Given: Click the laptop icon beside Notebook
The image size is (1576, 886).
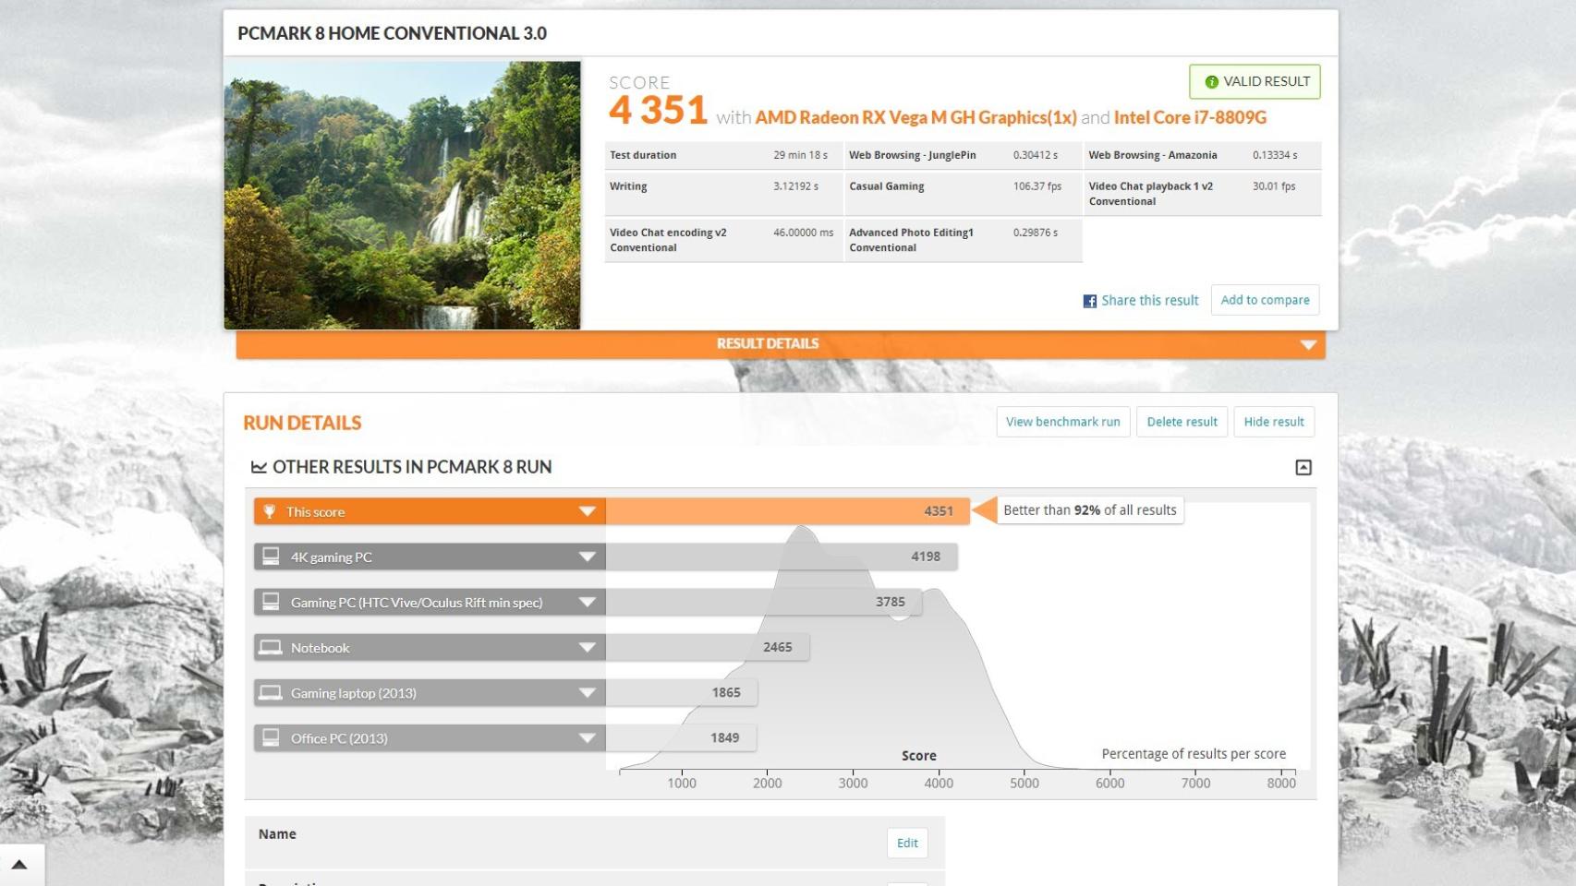Looking at the screenshot, I should tap(271, 647).
